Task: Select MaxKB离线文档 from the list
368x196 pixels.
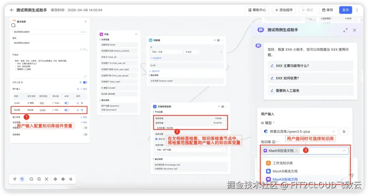Action: 305,171
